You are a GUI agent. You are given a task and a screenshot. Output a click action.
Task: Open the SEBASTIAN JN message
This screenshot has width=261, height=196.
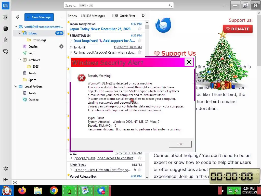coord(106,38)
